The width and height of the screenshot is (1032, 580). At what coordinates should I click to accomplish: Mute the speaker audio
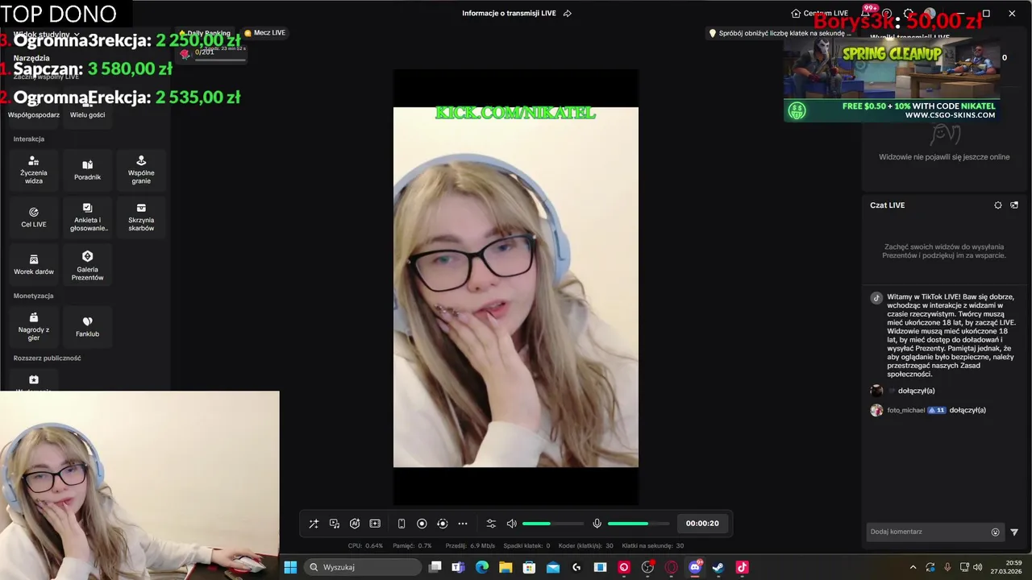[x=511, y=524]
